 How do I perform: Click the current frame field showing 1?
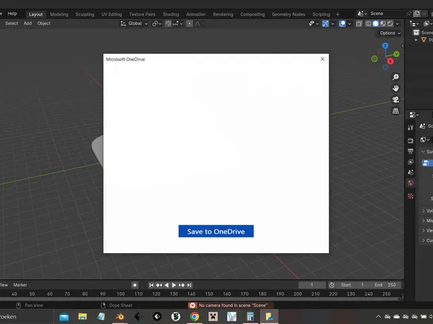(312, 285)
